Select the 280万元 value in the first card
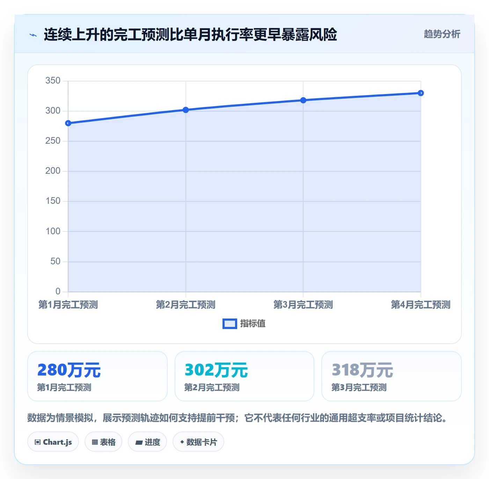489x479 pixels. (69, 370)
